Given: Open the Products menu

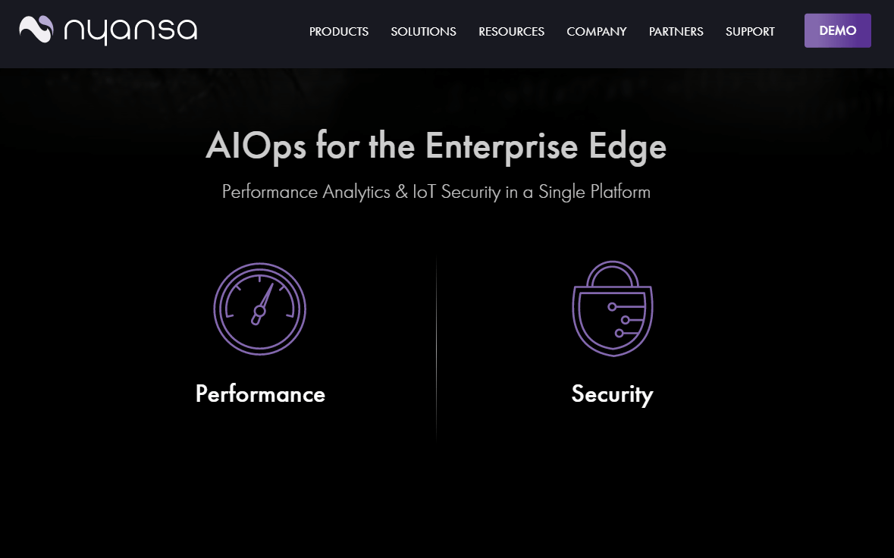Looking at the screenshot, I should (339, 32).
